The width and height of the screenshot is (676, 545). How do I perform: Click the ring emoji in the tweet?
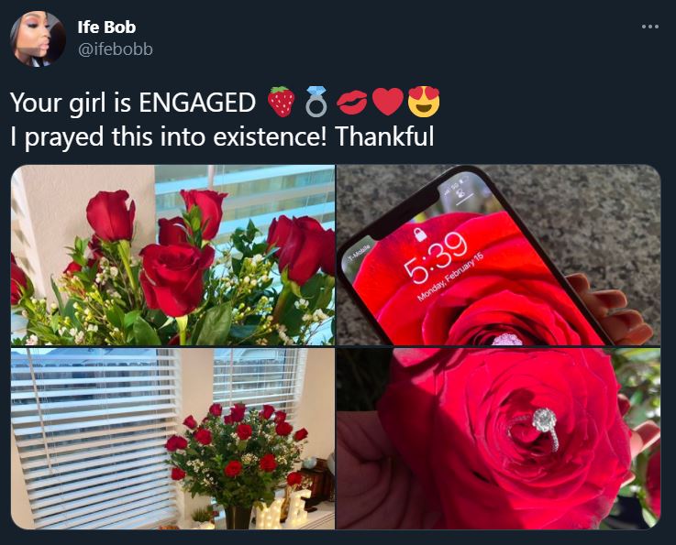[316, 102]
